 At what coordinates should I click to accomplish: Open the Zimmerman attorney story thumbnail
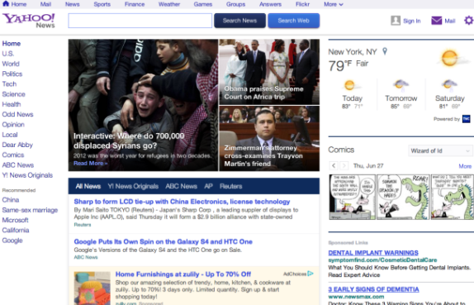point(269,138)
